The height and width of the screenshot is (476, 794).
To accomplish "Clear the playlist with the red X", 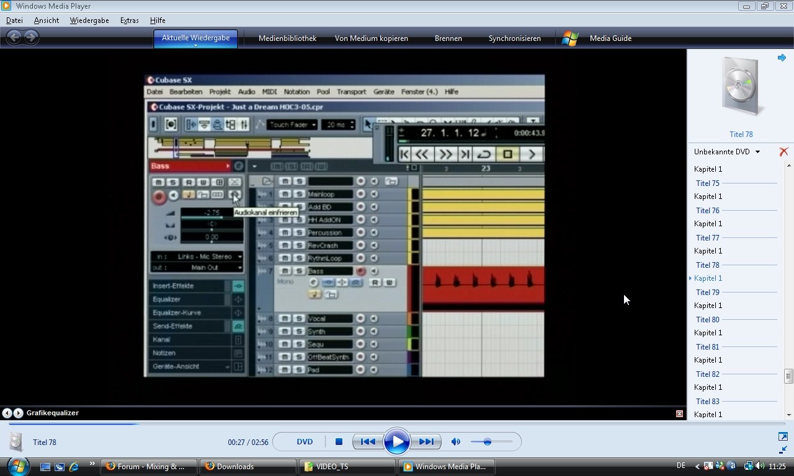I will point(783,151).
